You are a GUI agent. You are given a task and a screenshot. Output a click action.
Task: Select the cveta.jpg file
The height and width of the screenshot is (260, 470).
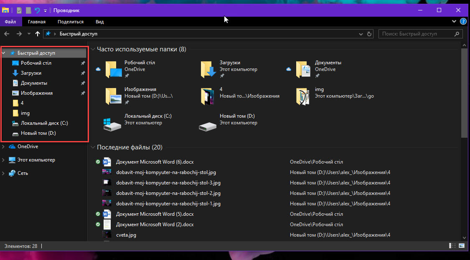[126, 235]
